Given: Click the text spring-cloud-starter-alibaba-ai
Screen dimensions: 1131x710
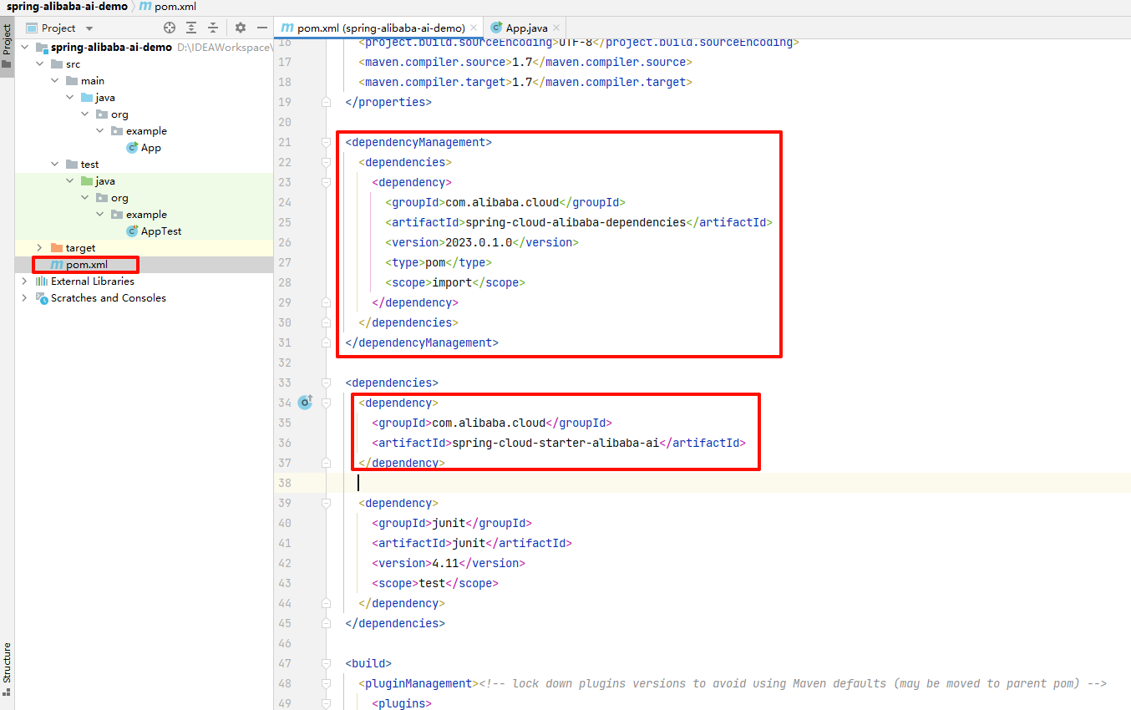Looking at the screenshot, I should point(555,443).
